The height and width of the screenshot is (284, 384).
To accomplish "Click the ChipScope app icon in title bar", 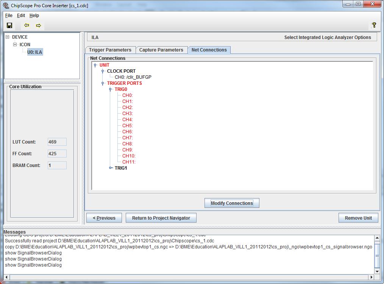I will (6, 5).
